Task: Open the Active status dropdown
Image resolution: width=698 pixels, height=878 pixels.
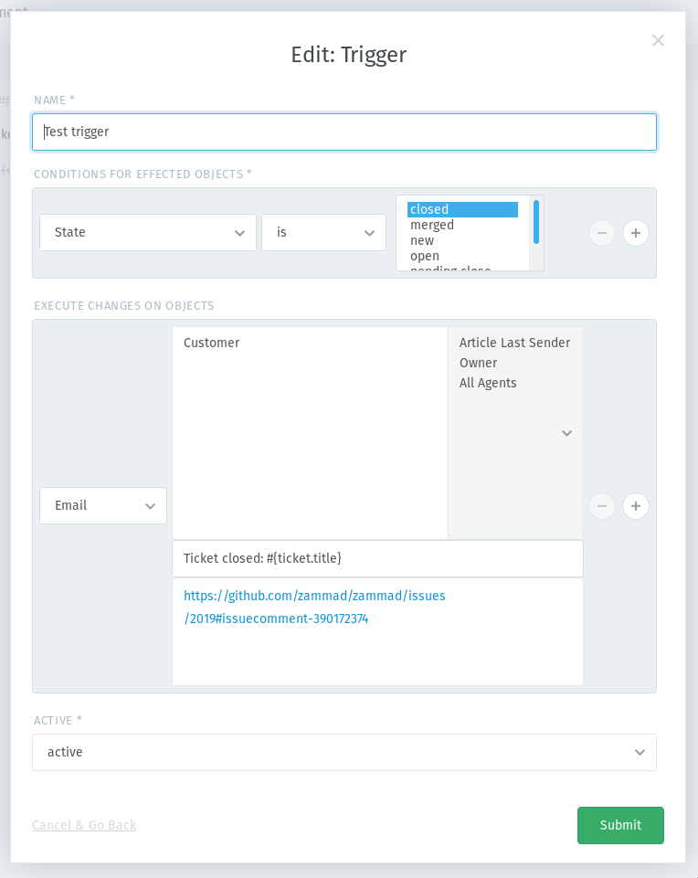Action: (x=344, y=752)
